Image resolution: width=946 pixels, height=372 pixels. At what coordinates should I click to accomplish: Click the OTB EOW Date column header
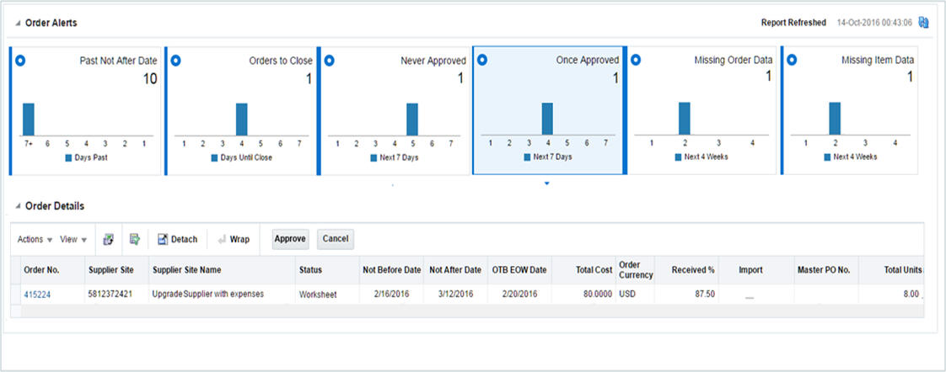pyautogui.click(x=519, y=270)
